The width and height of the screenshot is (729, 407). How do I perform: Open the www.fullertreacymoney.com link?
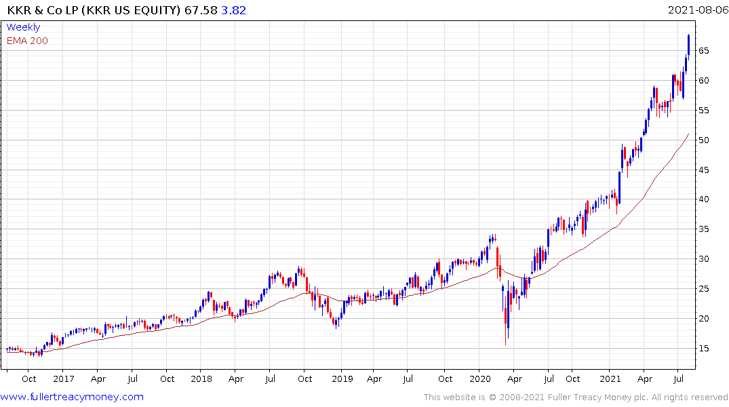point(72,397)
